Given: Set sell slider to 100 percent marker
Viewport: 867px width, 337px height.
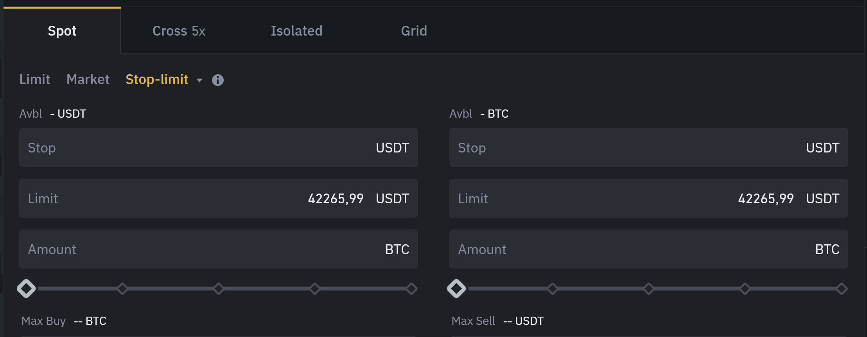Looking at the screenshot, I should pos(841,289).
